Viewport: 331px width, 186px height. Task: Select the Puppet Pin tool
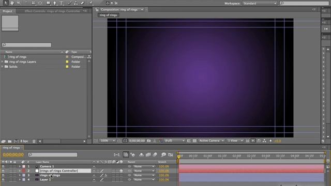coord(91,3)
